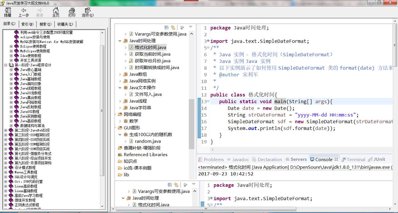Switch to the 索引 (Index) tab

point(28,24)
